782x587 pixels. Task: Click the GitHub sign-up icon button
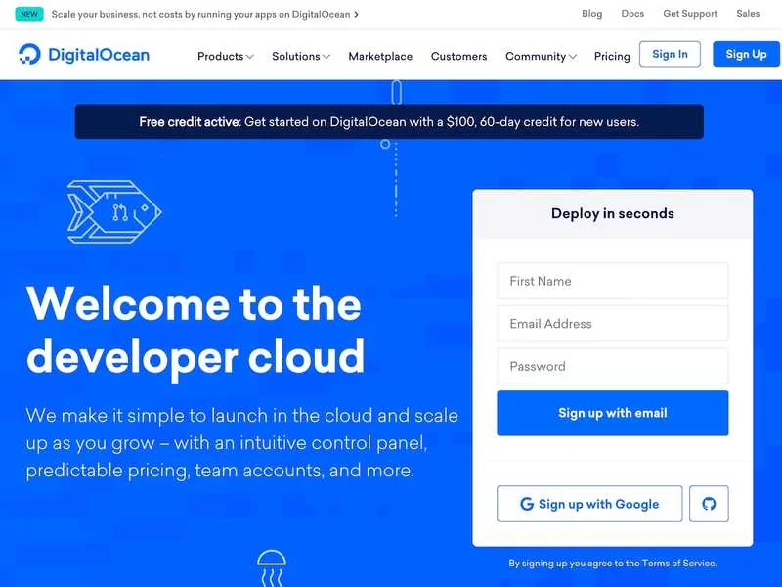(x=709, y=504)
